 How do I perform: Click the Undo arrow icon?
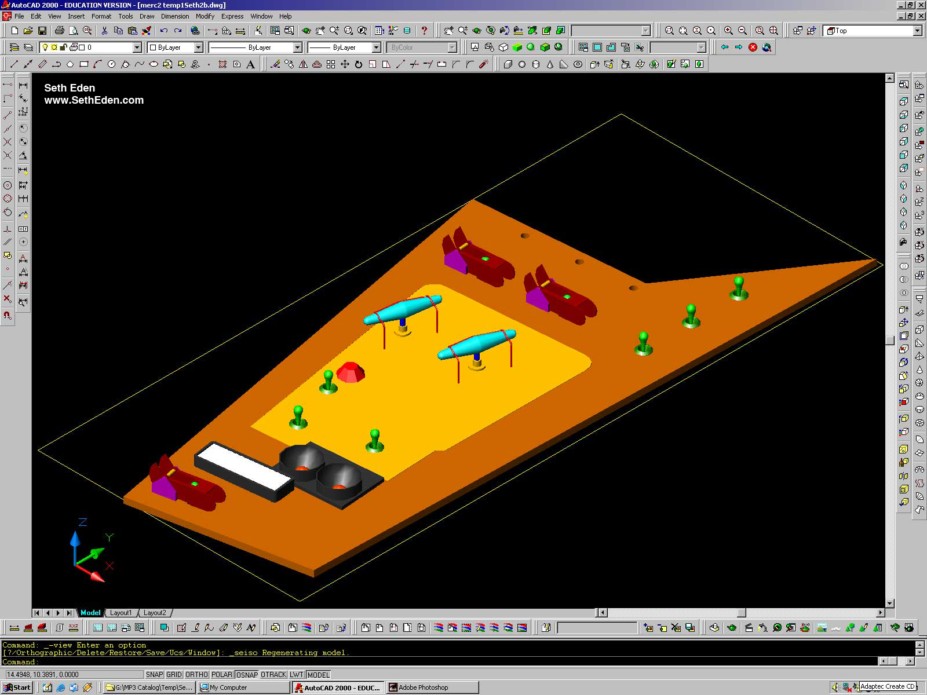[x=164, y=31]
